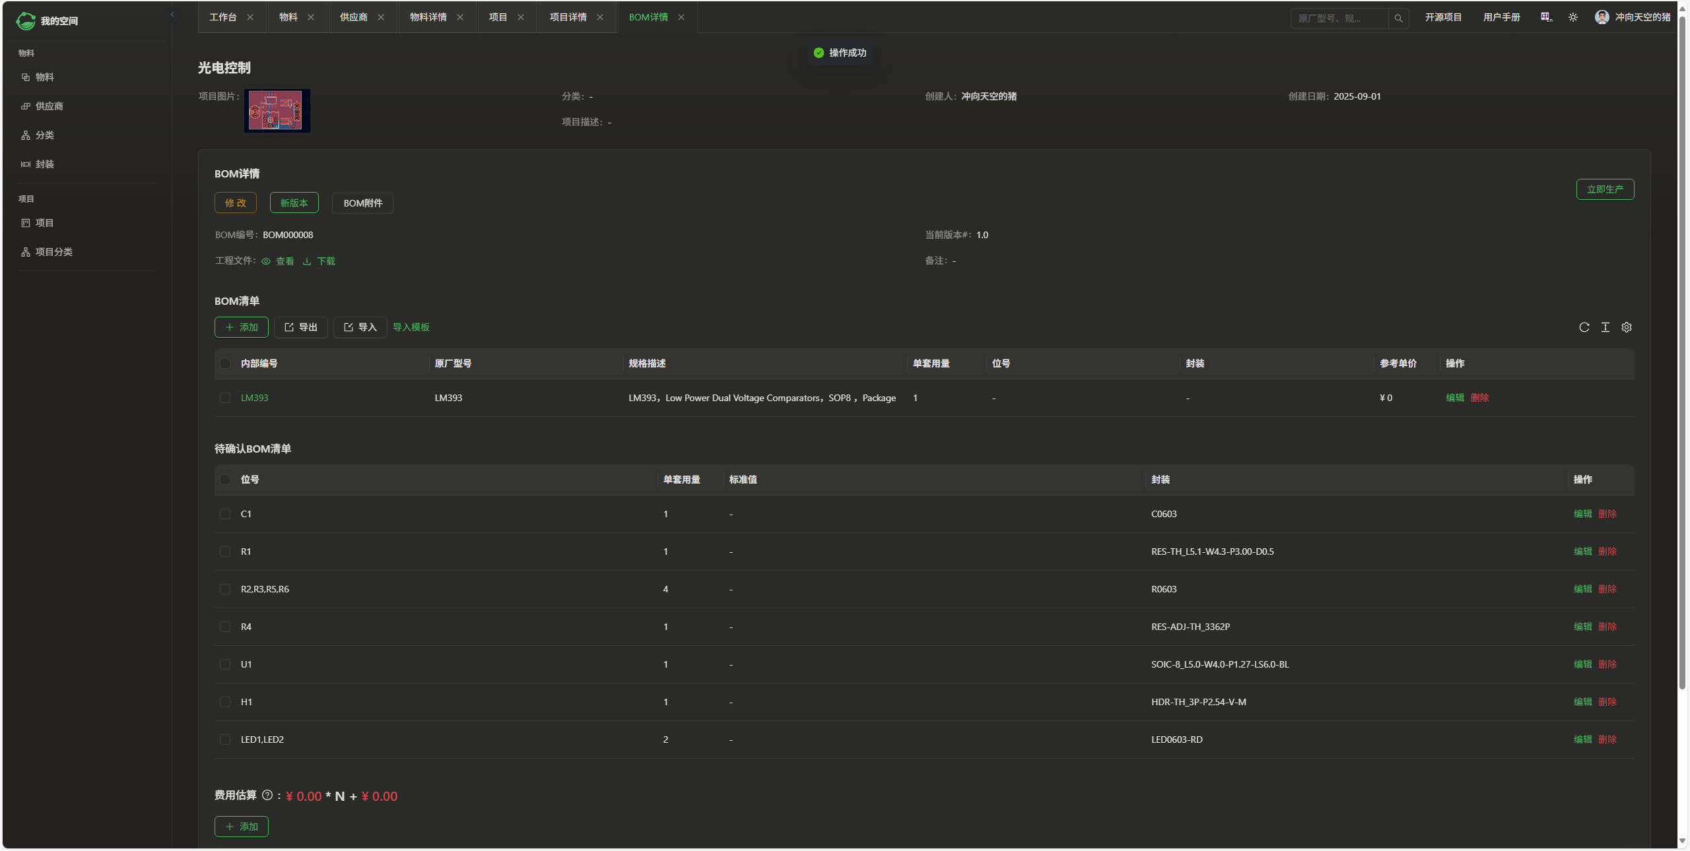Open 项目 in the sidebar
The image size is (1690, 851).
coord(45,223)
